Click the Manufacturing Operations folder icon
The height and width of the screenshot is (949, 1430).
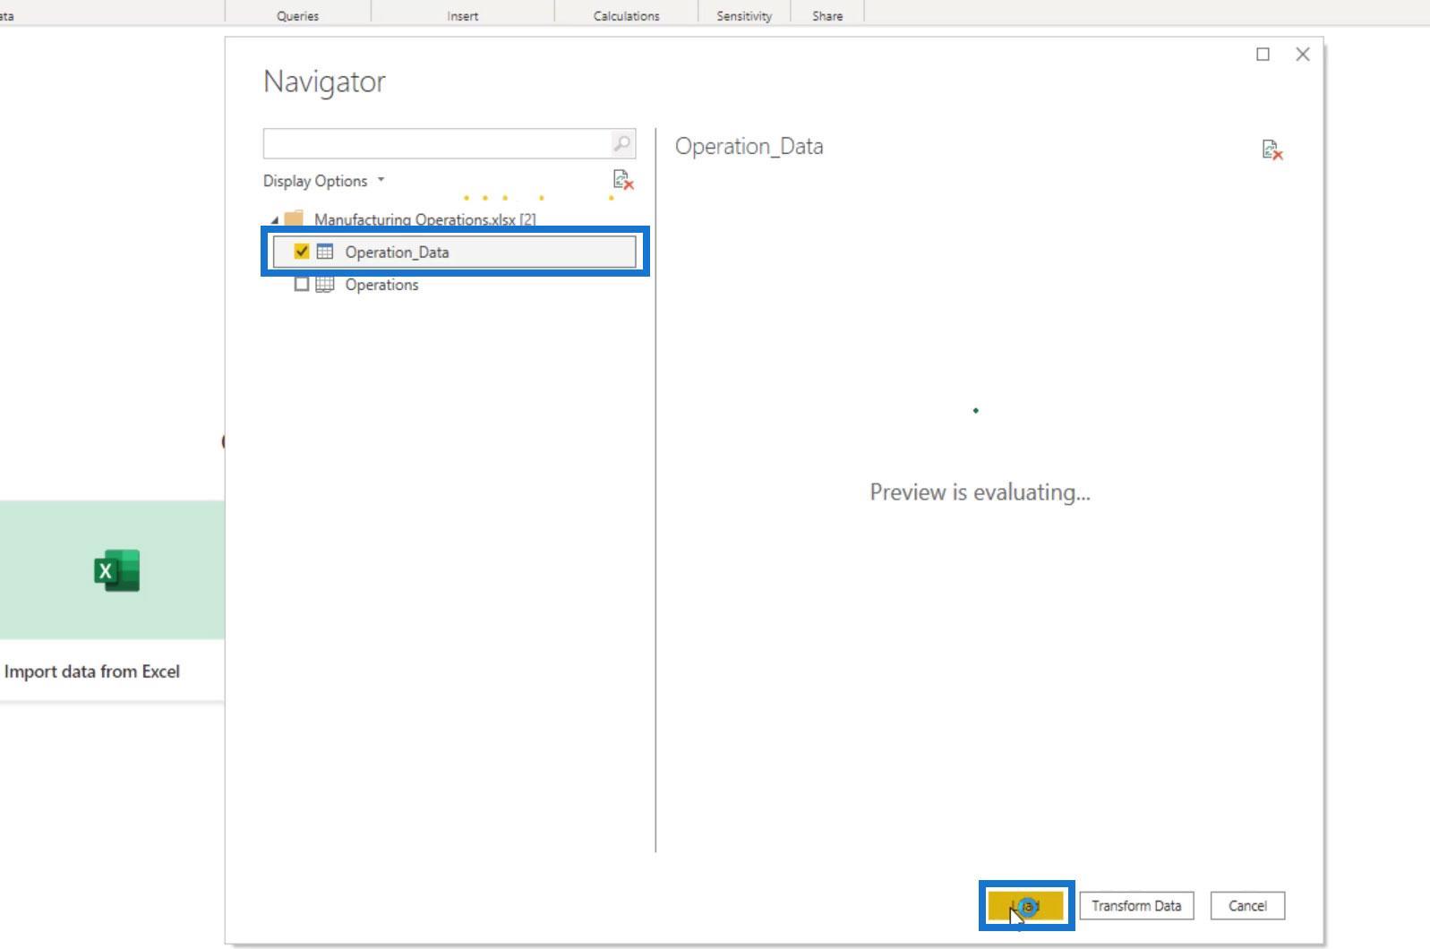[x=294, y=218]
